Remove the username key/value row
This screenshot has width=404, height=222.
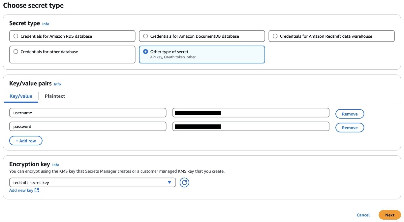tap(350, 114)
